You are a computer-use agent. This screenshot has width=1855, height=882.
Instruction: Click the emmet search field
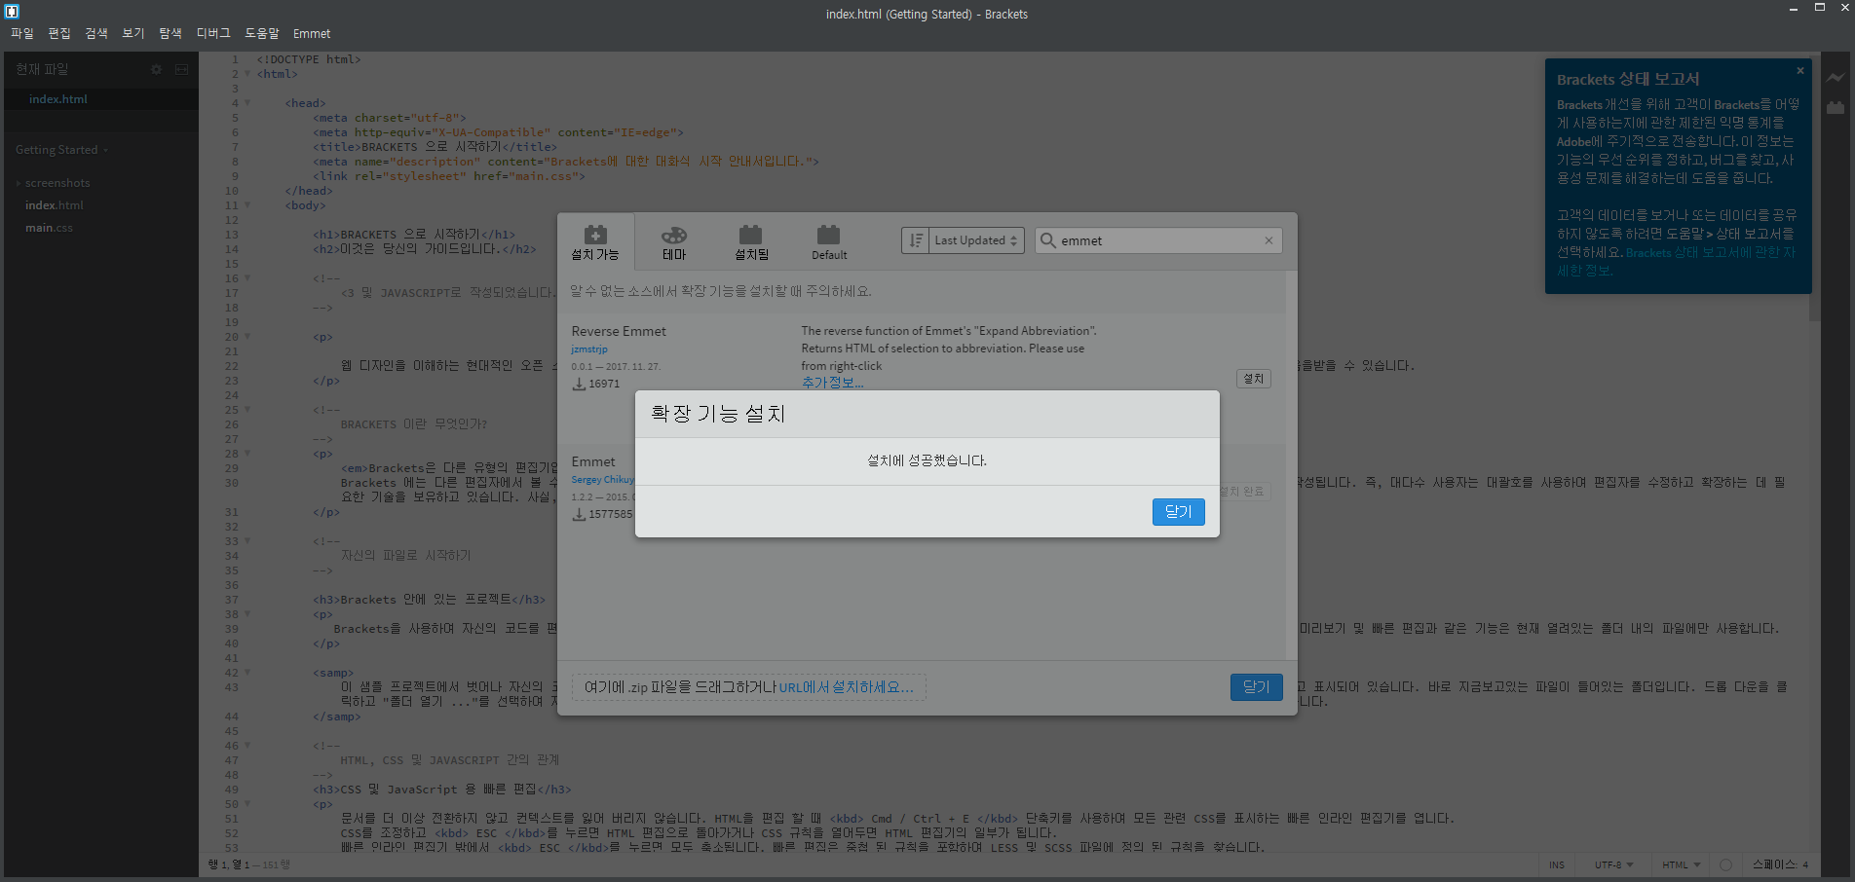1158,240
